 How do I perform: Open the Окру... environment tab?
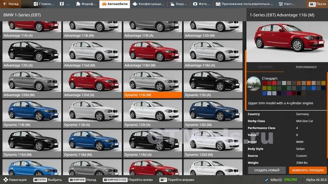179,4
